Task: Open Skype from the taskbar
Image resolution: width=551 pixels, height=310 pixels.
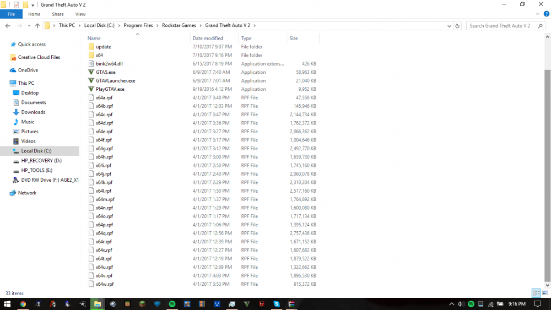Action: pos(277,304)
